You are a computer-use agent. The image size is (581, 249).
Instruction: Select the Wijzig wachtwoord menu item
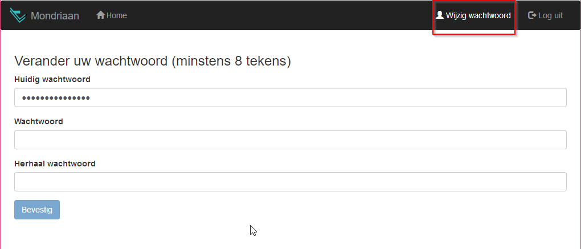pyautogui.click(x=473, y=15)
